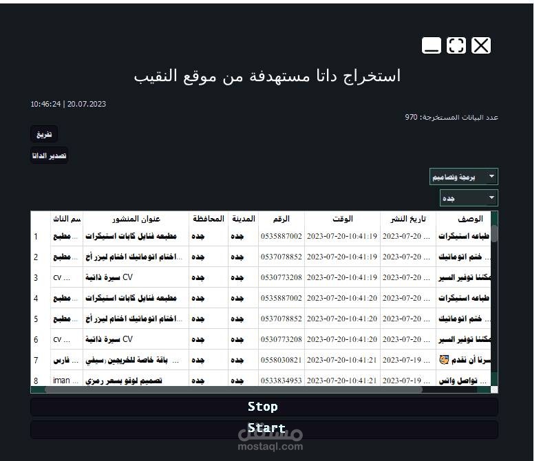Select row number 7 header
The width and height of the screenshot is (541, 461).
pyautogui.click(x=41, y=361)
